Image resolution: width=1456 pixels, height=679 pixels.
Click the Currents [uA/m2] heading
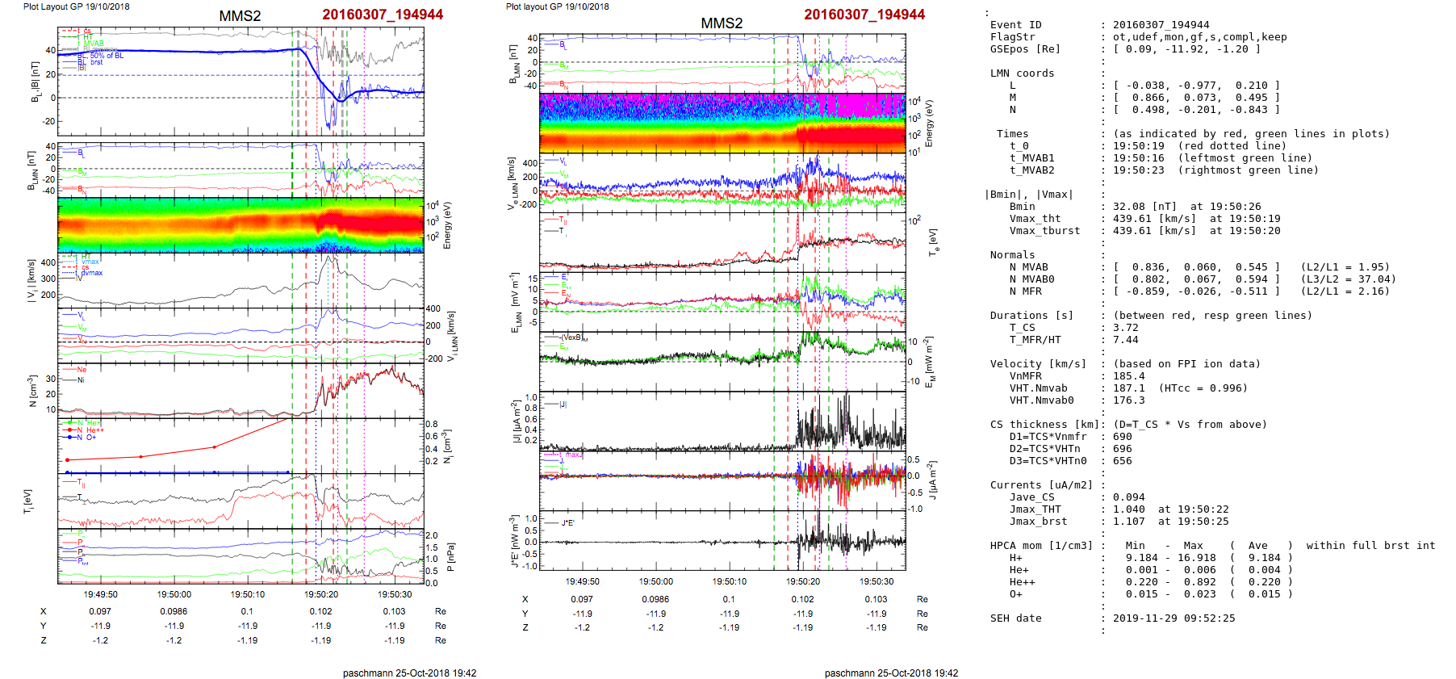pos(1041,485)
